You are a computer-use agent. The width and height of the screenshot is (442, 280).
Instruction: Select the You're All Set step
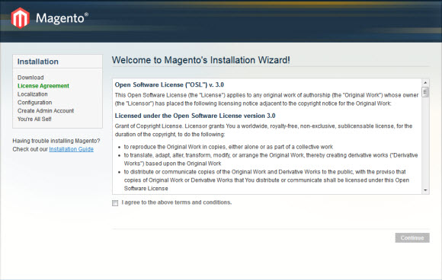tap(34, 119)
